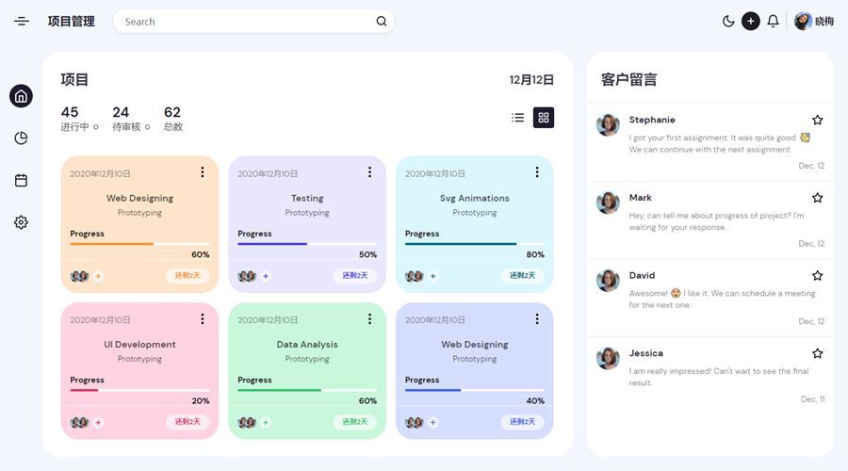Open more options on Testing card
This screenshot has width=848, height=471.
tap(369, 172)
